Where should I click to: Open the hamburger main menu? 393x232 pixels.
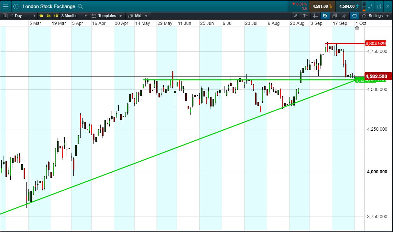5,6
